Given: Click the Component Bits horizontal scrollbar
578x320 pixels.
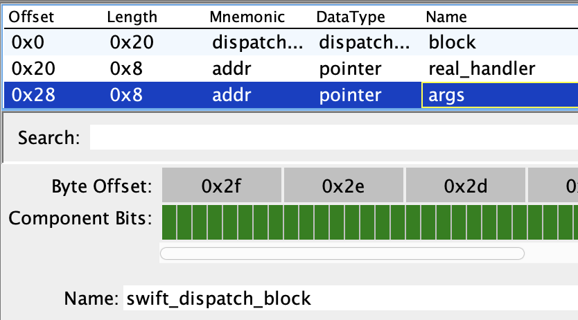Looking at the screenshot, I should click(342, 254).
